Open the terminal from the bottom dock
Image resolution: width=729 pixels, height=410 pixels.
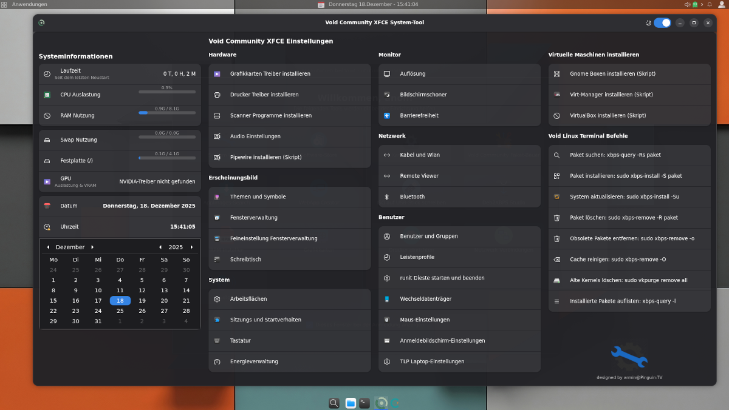click(364, 403)
